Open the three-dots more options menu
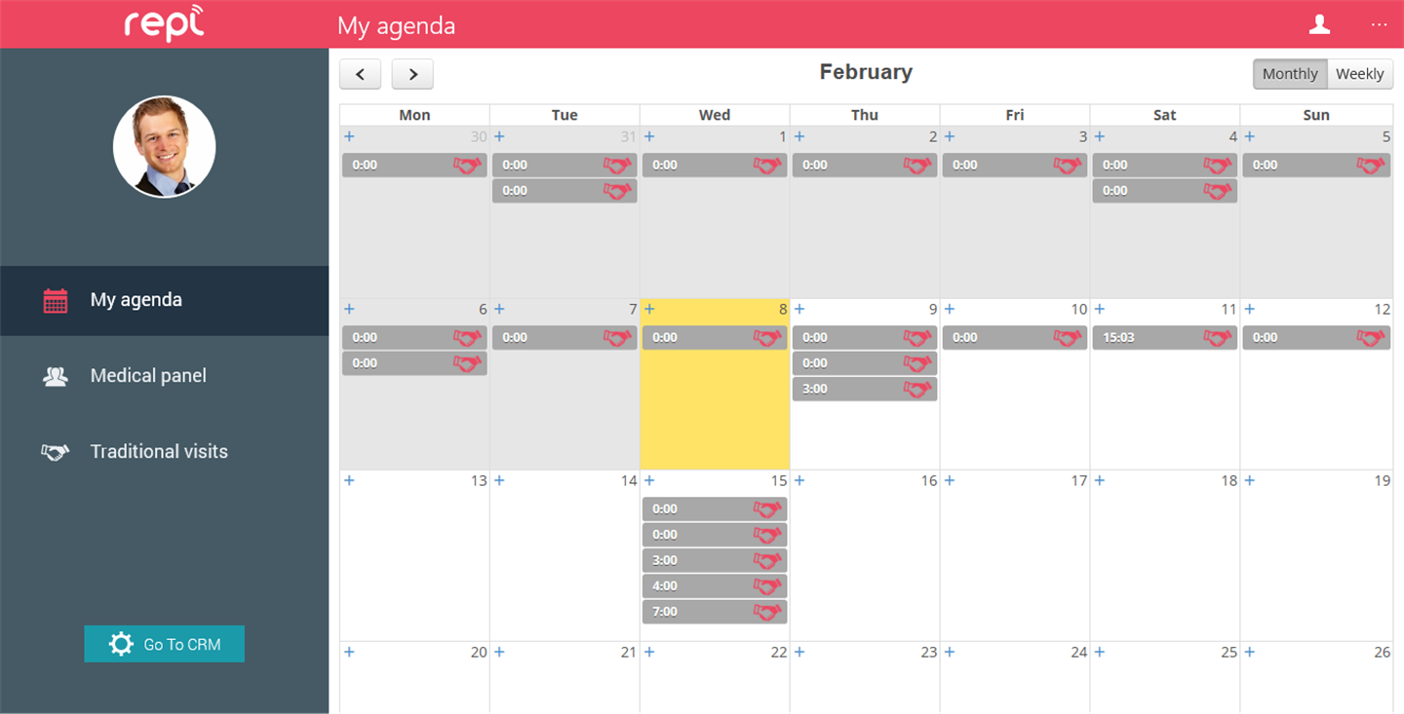This screenshot has height=714, width=1404. (1379, 24)
